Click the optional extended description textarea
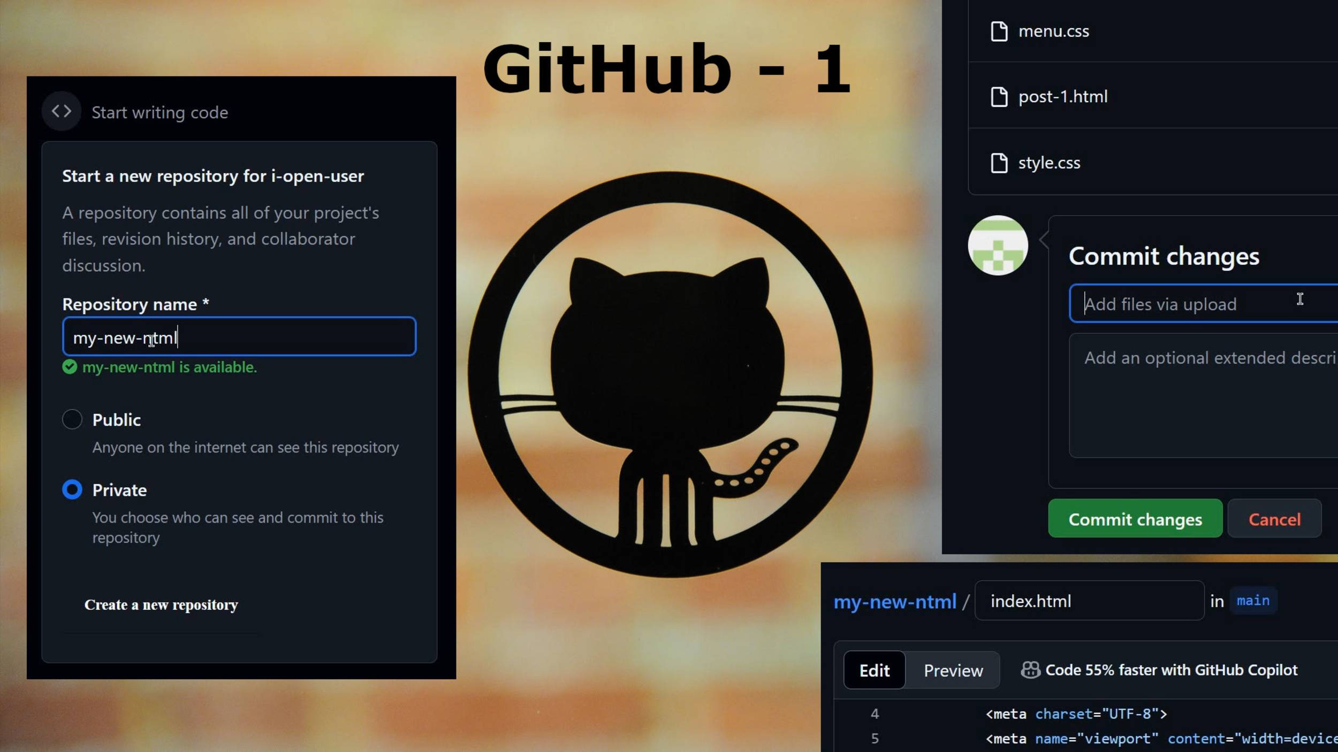The height and width of the screenshot is (752, 1338). tap(1204, 395)
